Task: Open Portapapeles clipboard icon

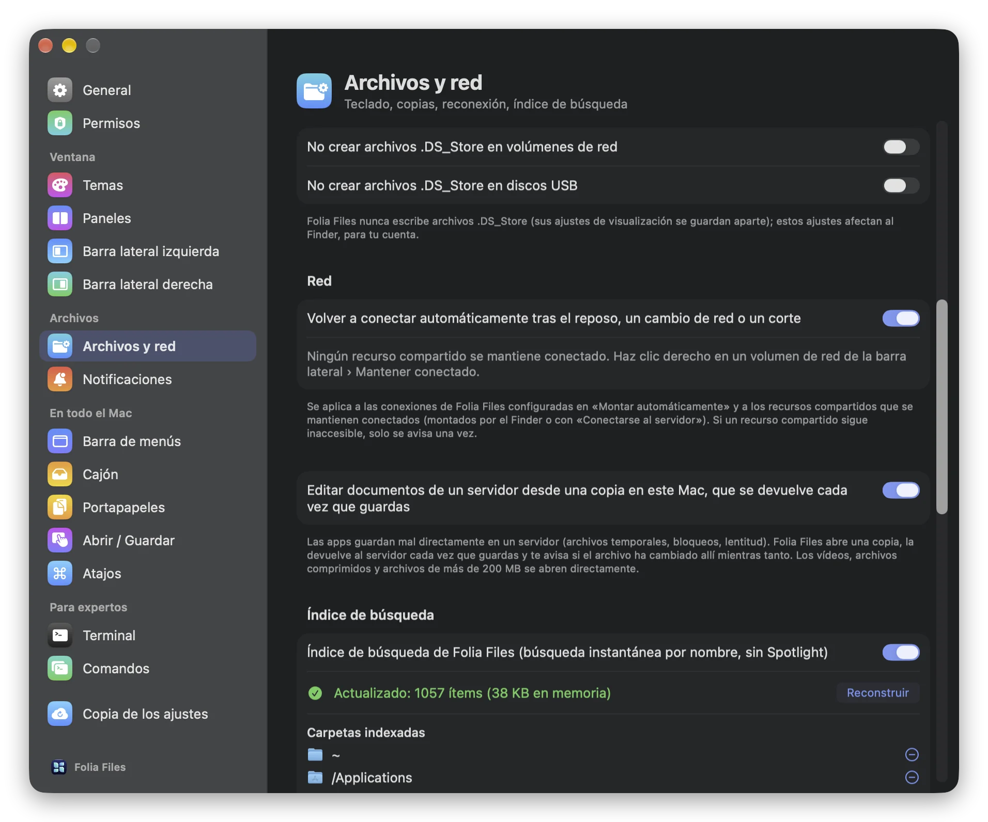Action: [x=60, y=508]
